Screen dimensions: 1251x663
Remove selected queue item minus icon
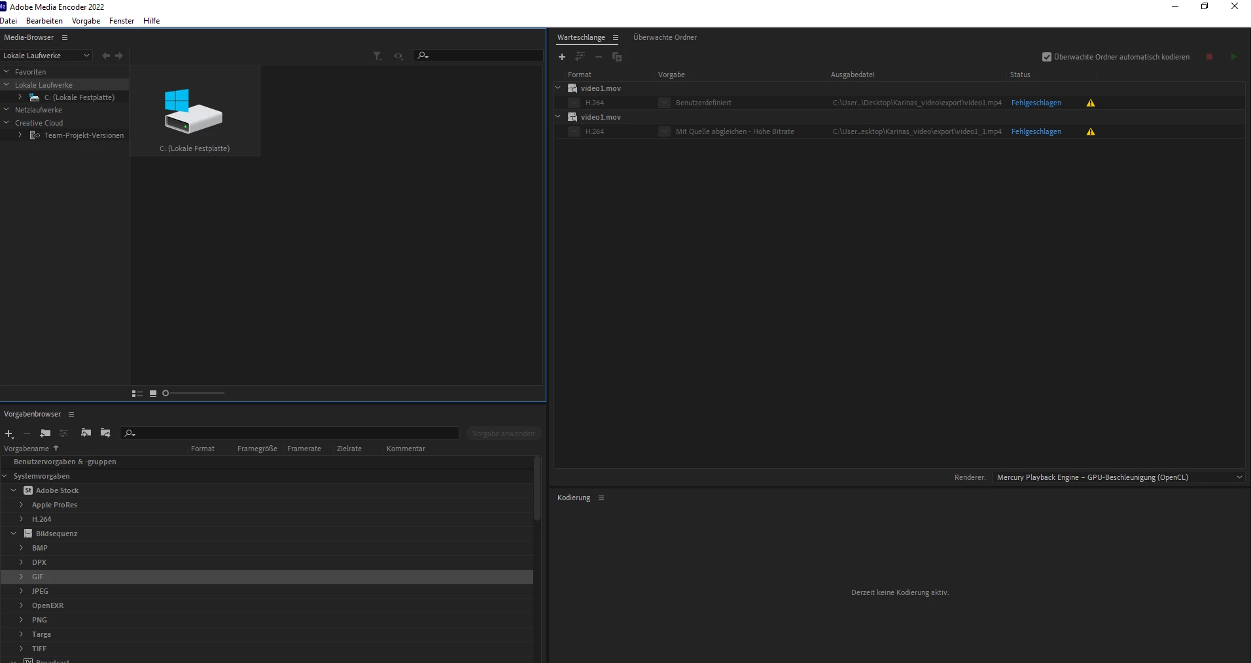pyautogui.click(x=599, y=57)
